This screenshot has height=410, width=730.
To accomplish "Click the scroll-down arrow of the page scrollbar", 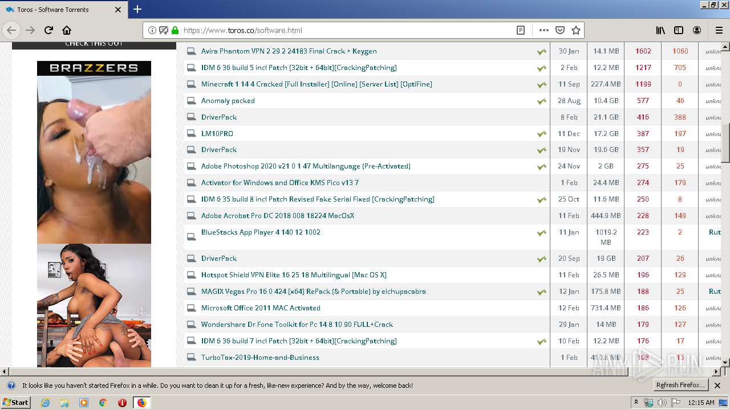I will 725,362.
